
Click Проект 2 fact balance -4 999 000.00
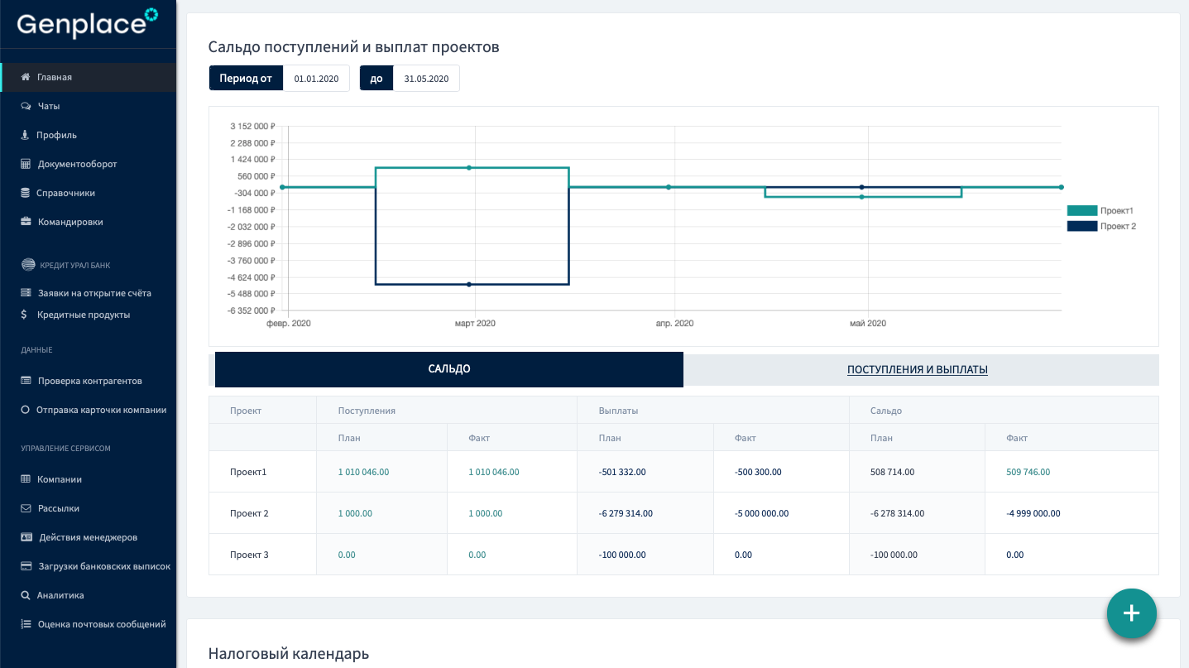click(x=1033, y=513)
